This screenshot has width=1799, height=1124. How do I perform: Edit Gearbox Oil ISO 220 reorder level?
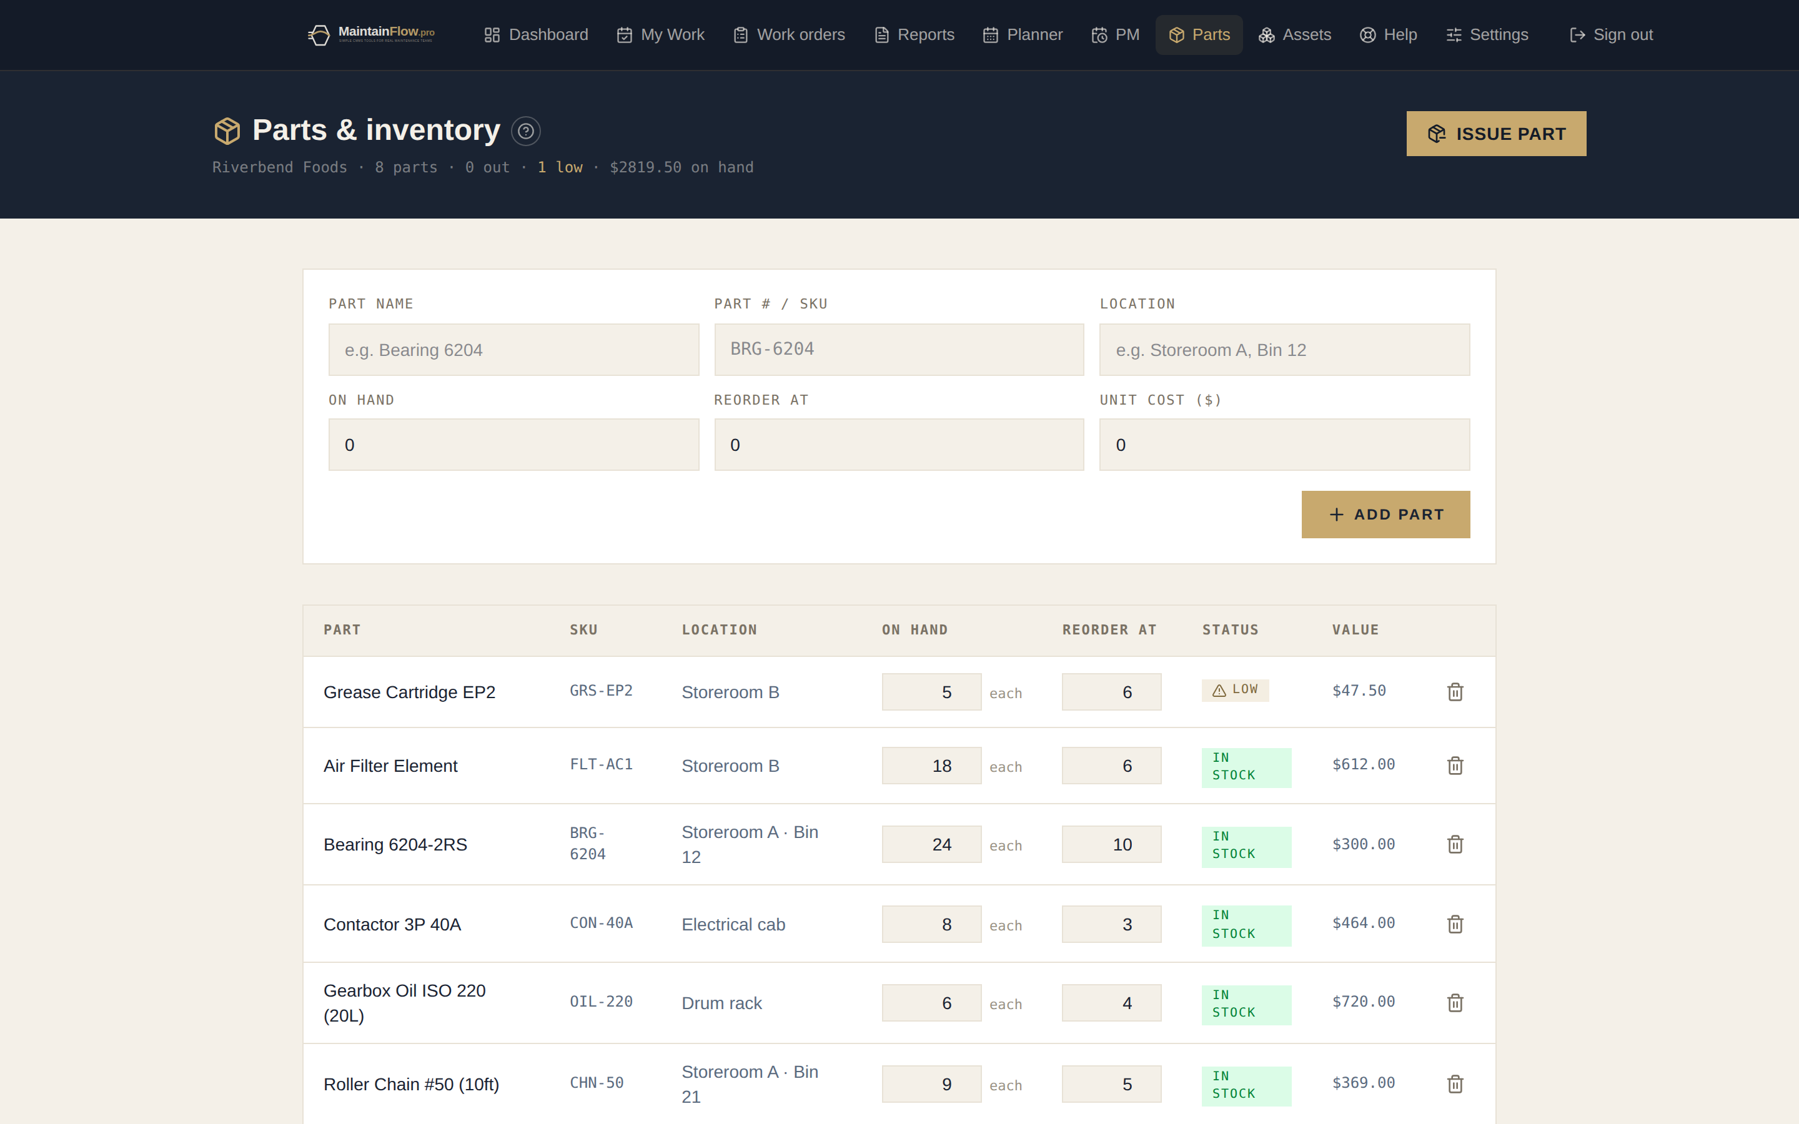click(x=1111, y=1003)
